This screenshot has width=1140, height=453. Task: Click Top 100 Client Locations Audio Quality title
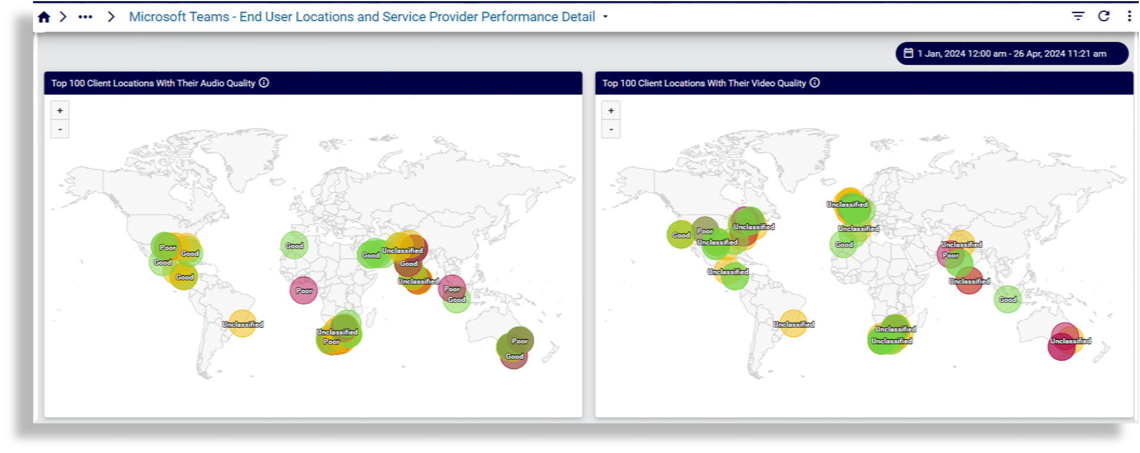coord(153,83)
